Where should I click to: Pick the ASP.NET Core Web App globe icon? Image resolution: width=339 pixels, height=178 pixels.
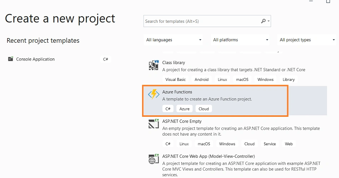click(154, 159)
